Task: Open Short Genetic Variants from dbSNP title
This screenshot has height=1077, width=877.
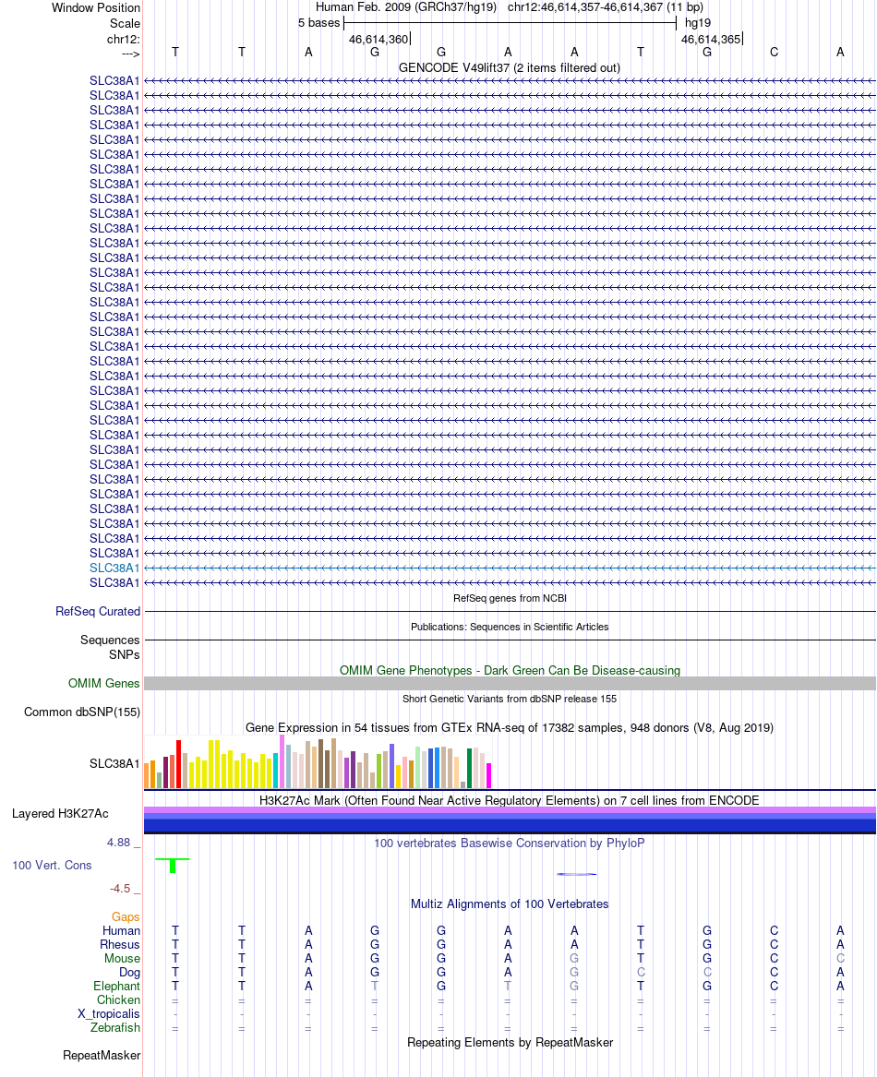Action: point(510,699)
